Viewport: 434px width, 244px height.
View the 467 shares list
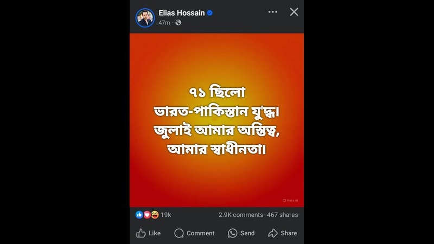point(283,215)
